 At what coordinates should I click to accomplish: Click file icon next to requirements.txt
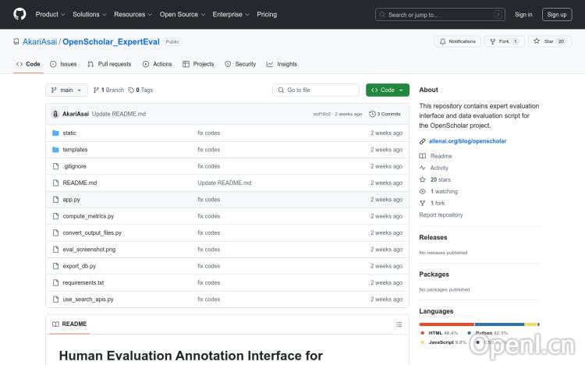coord(55,282)
